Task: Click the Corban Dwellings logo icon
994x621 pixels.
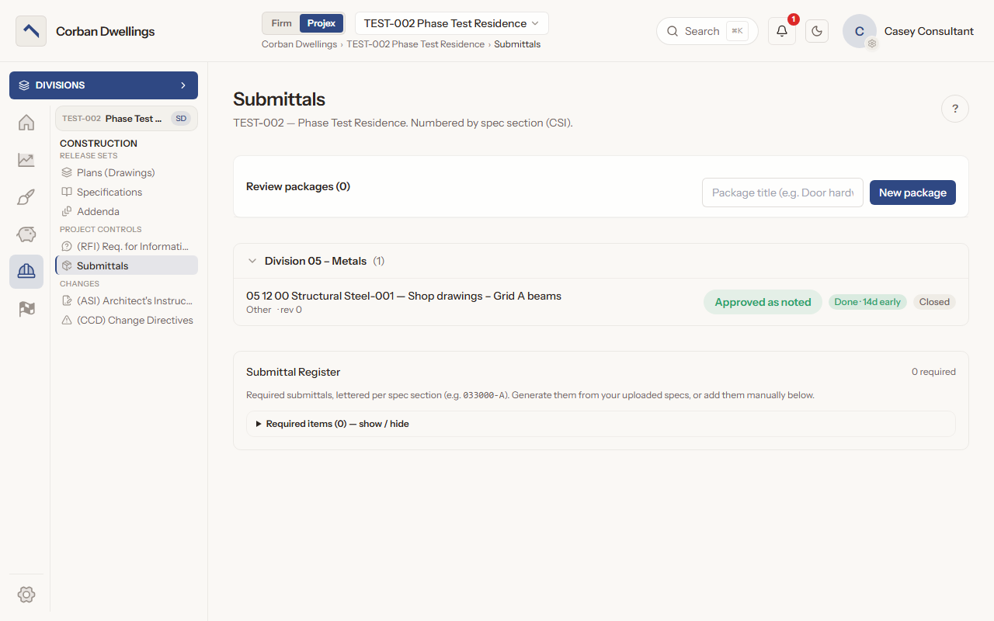Action: pyautogui.click(x=31, y=31)
